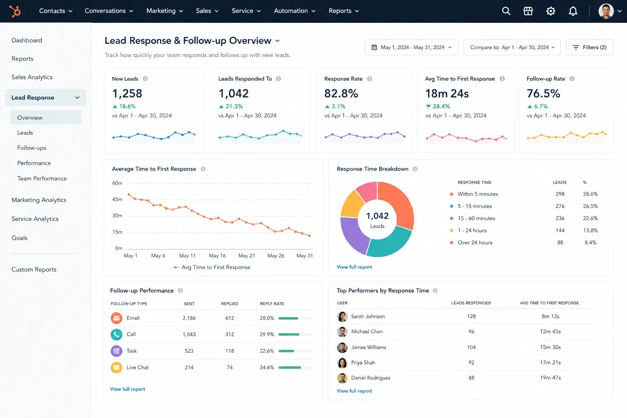Click the HubSpot sprocket logo
The image size is (627, 418).
click(15, 11)
